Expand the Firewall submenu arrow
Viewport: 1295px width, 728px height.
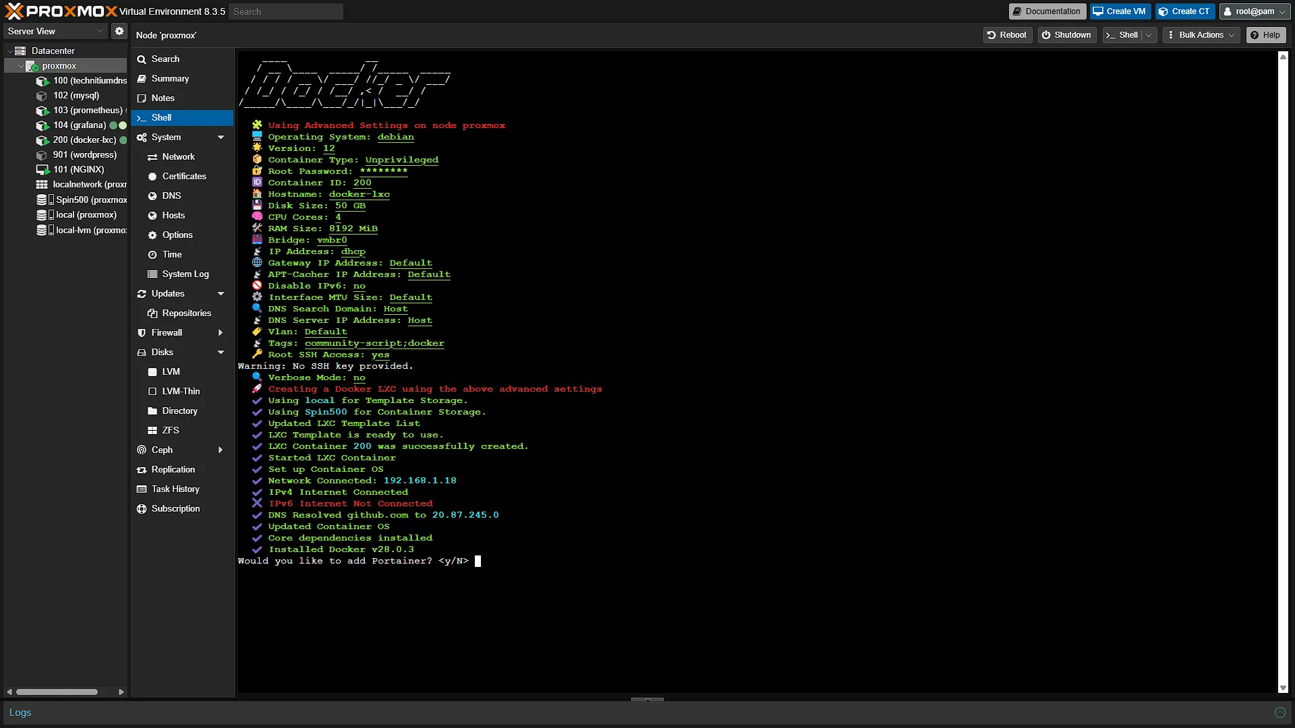pos(221,333)
